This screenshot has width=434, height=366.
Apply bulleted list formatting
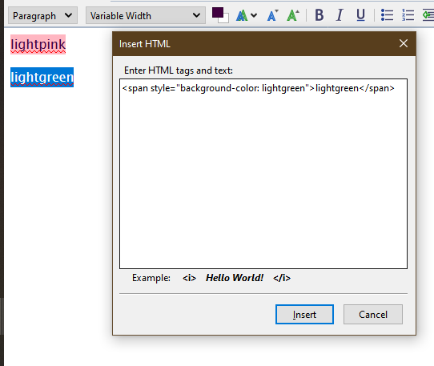click(x=387, y=15)
